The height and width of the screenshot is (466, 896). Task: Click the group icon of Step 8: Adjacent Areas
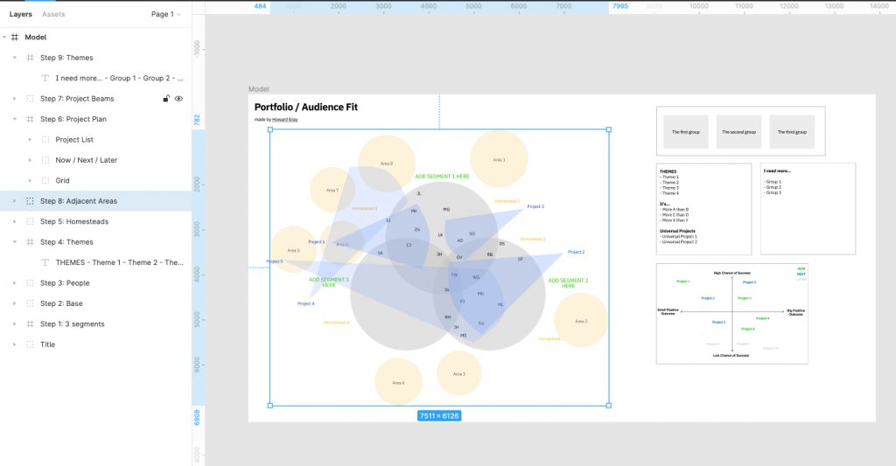tap(31, 201)
